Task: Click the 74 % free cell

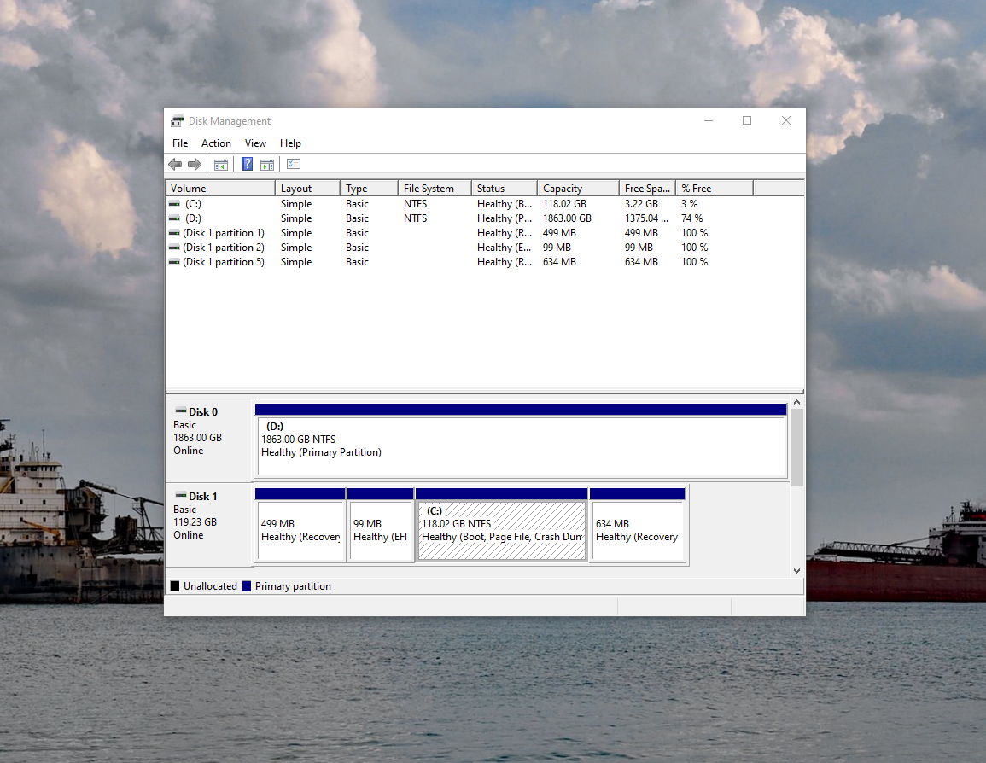Action: point(691,218)
